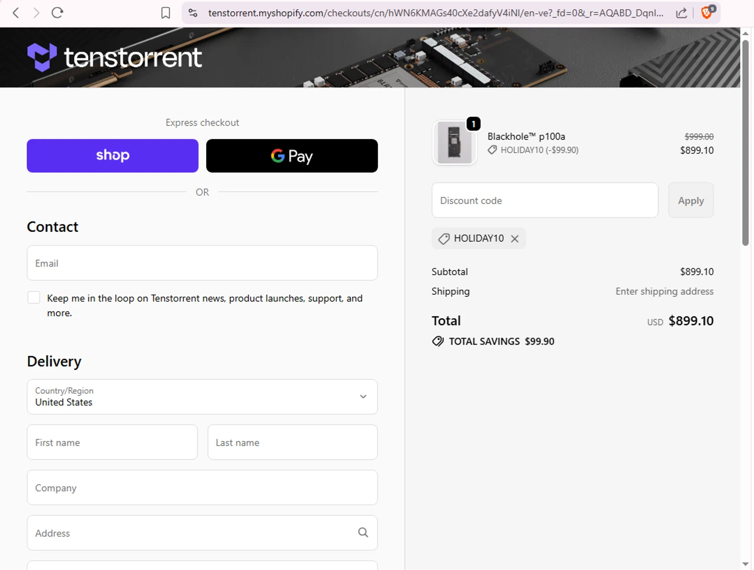Screen dimensions: 754x570
Task: Click the Delivery section heading
Action: tap(54, 362)
